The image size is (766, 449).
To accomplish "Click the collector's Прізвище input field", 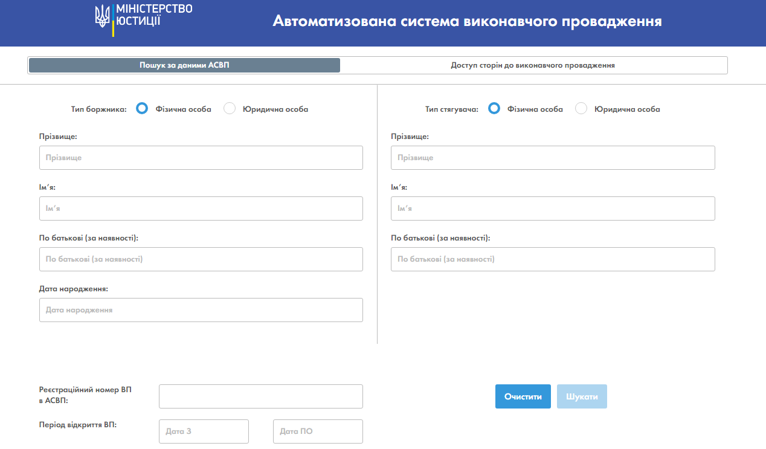I will click(x=553, y=158).
